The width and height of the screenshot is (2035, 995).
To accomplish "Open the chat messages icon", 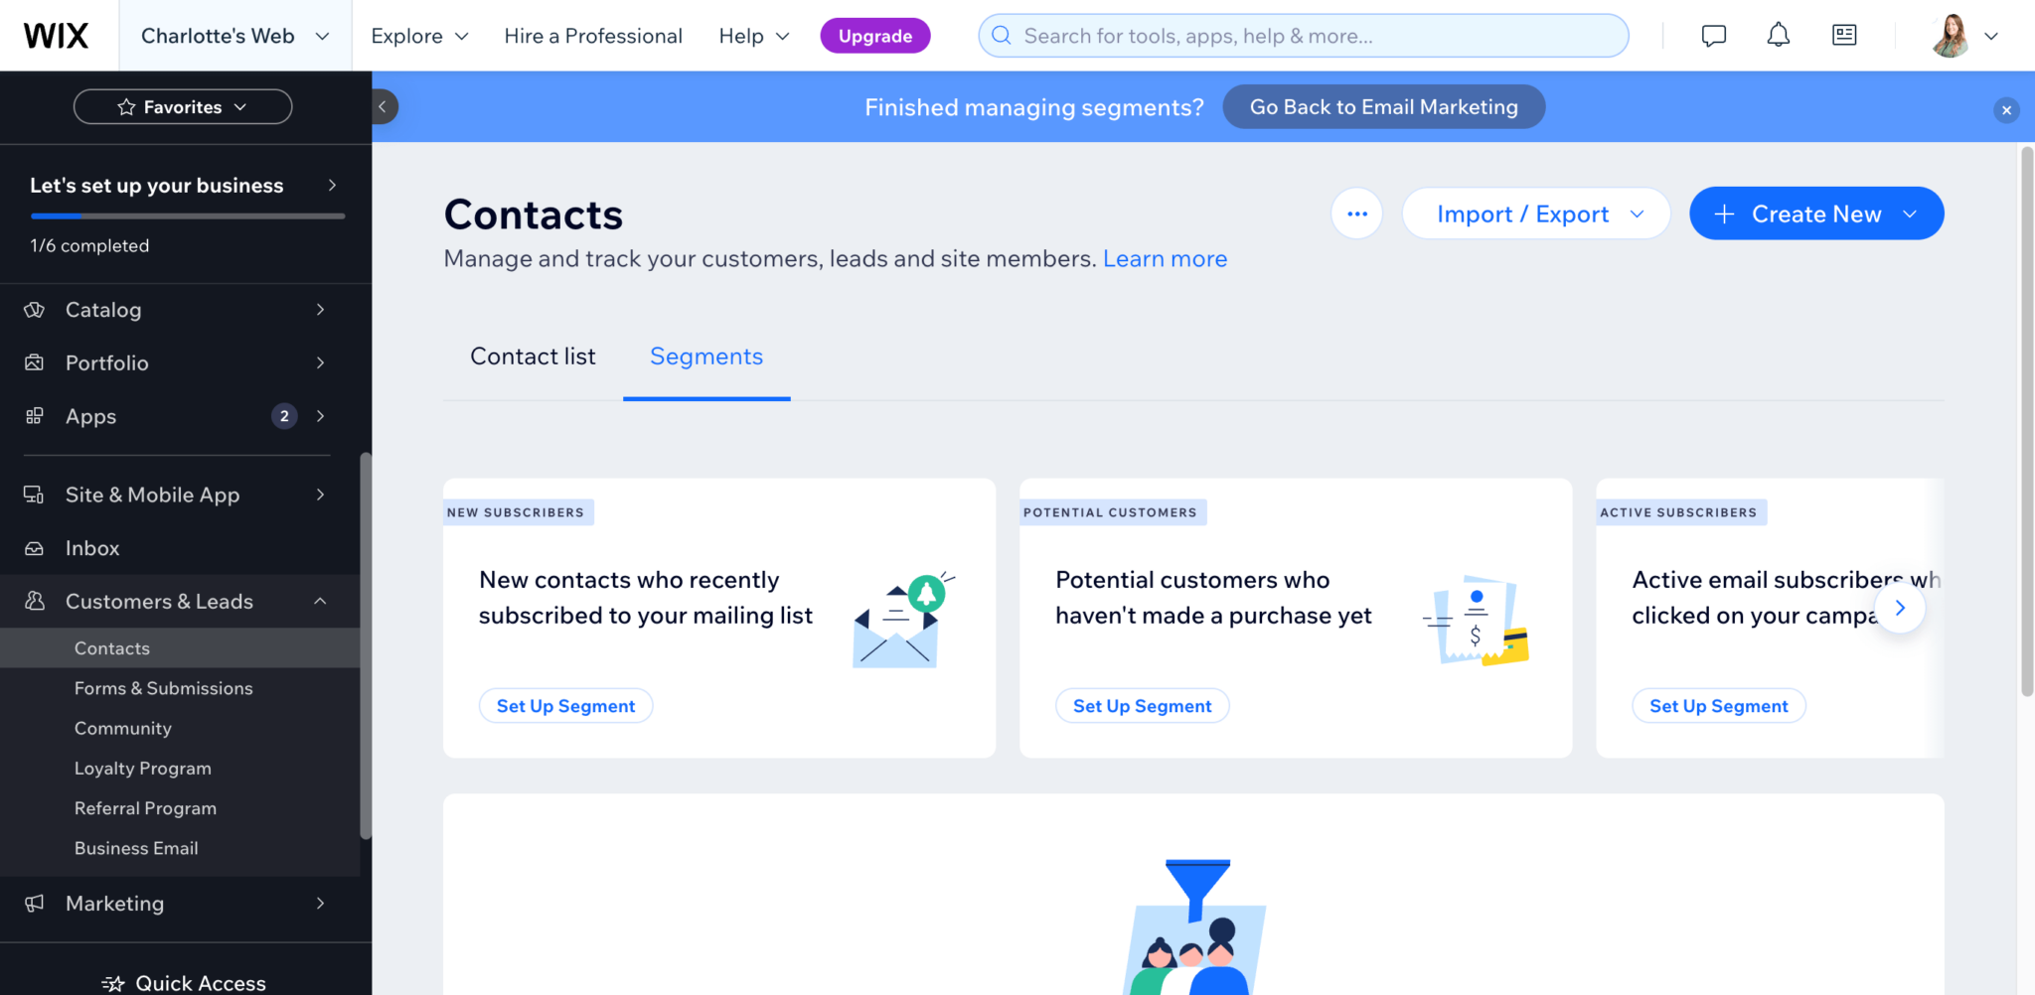I will tap(1712, 35).
